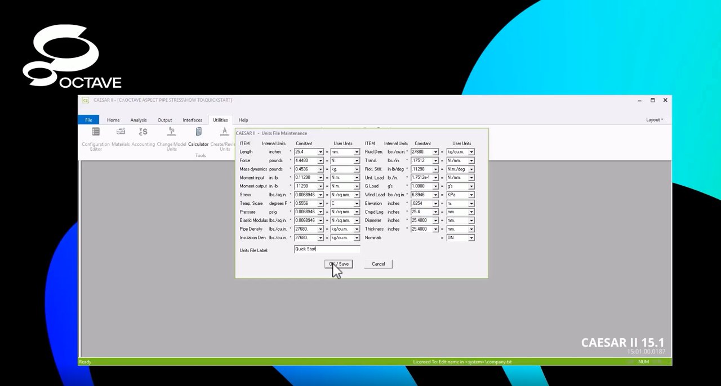The height and width of the screenshot is (386, 721).
Task: Open the Rotl. Stiff. user units dropdown
Action: (471, 169)
